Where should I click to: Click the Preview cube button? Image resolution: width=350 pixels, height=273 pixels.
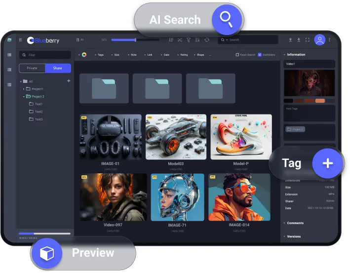click(47, 253)
